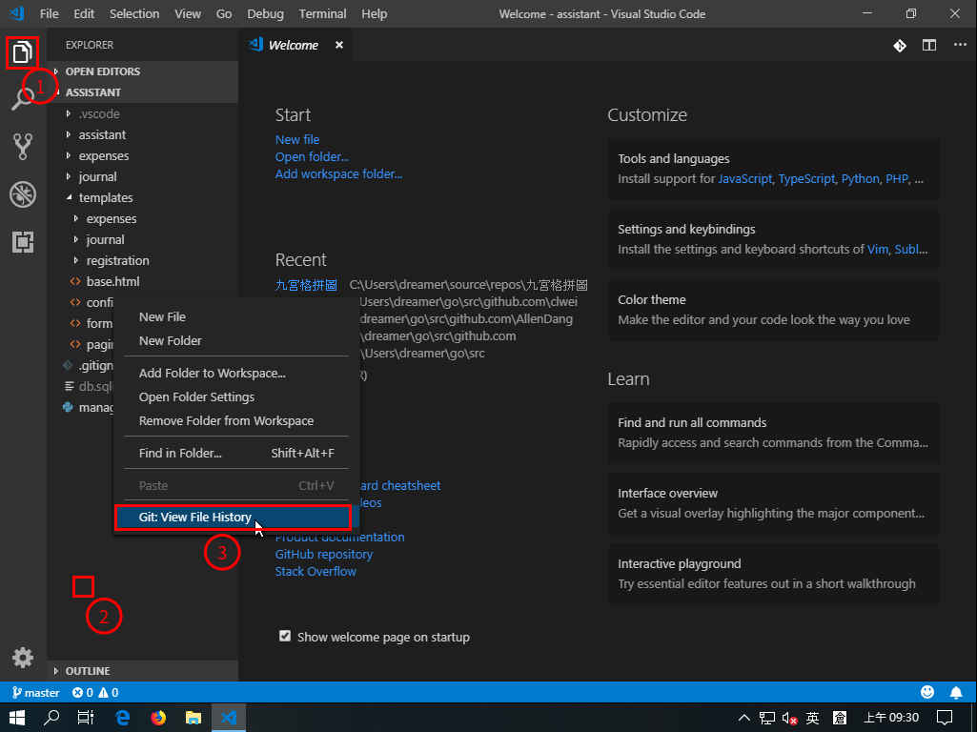
Task: Open File Explorer from Windows taskbar
Action: (193, 718)
